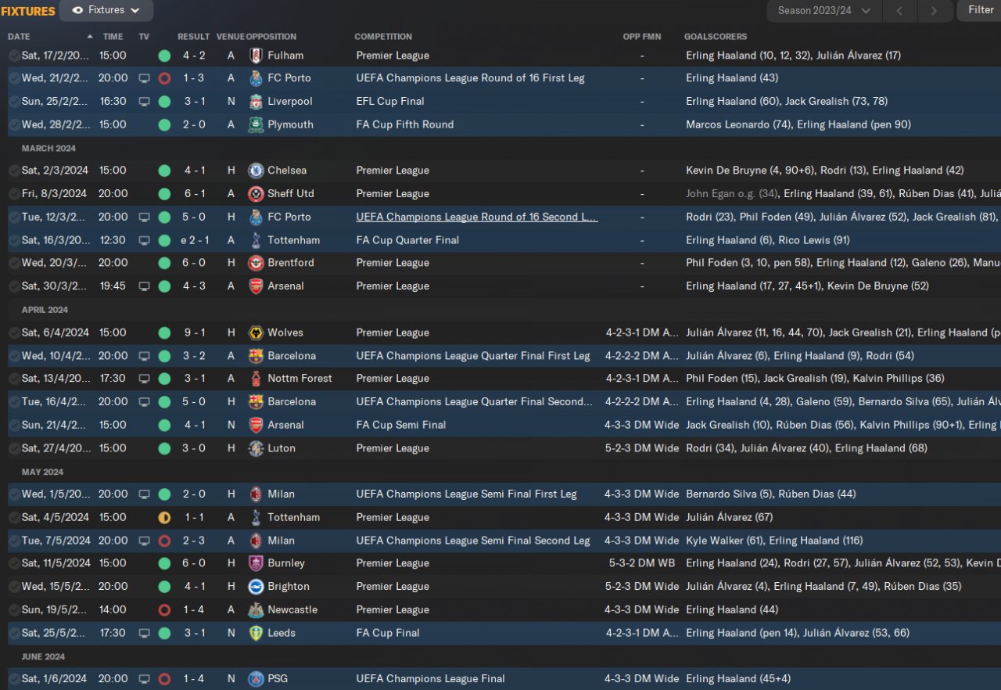This screenshot has height=690, width=1001.
Task: Click the Brighton club badge
Action: tap(256, 587)
